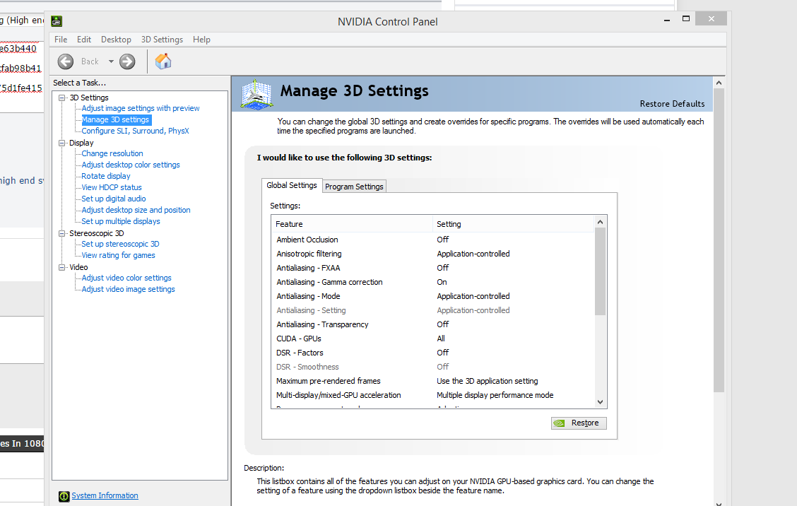797x506 pixels.
Task: Open Set up multiple displays
Action: click(120, 221)
